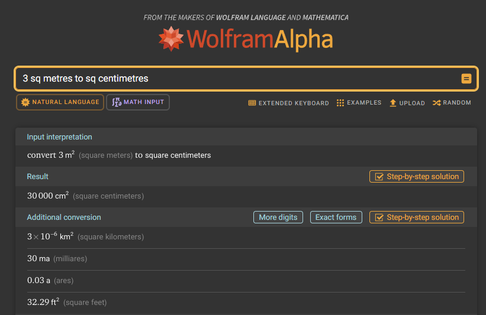Click the Wolfram Language and Mathematica tagline
Viewport: 486px width, 315px height.
pos(246,18)
